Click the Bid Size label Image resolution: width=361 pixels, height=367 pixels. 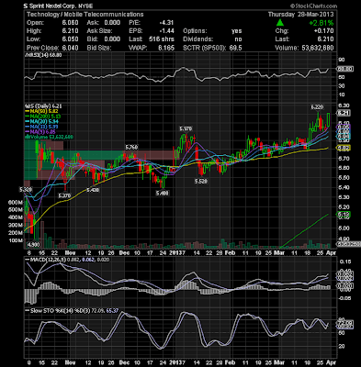[98, 48]
